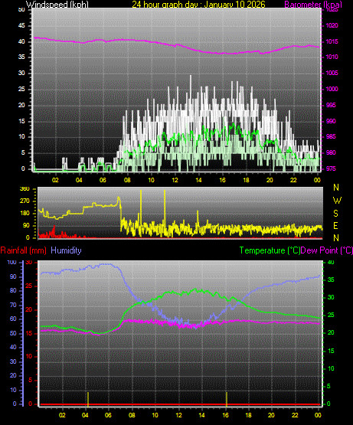The image size is (353, 425).
Task: Click hour '20' under the windspeed graph
Action: point(270,180)
